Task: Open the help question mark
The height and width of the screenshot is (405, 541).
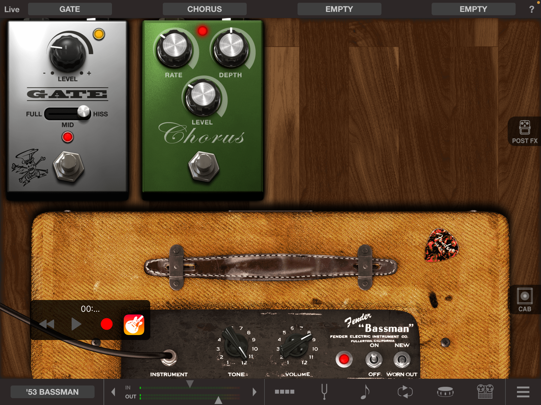Action: 532,9
